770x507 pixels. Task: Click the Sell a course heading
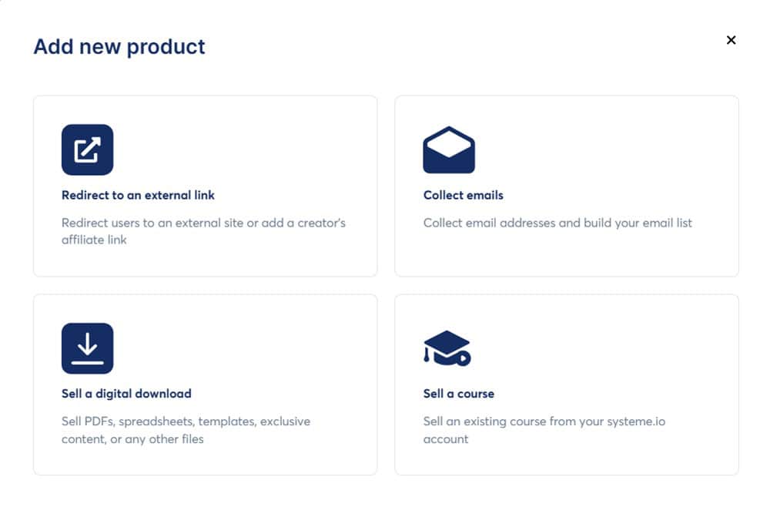[458, 393]
